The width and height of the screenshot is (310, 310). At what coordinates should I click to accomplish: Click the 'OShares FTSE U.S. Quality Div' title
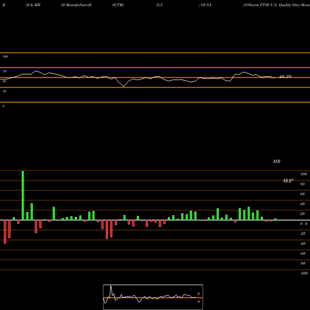click(272, 5)
